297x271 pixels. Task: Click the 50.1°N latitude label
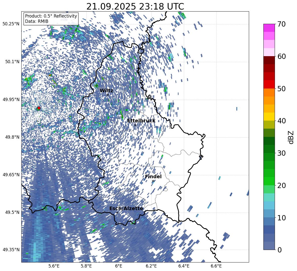(12, 62)
